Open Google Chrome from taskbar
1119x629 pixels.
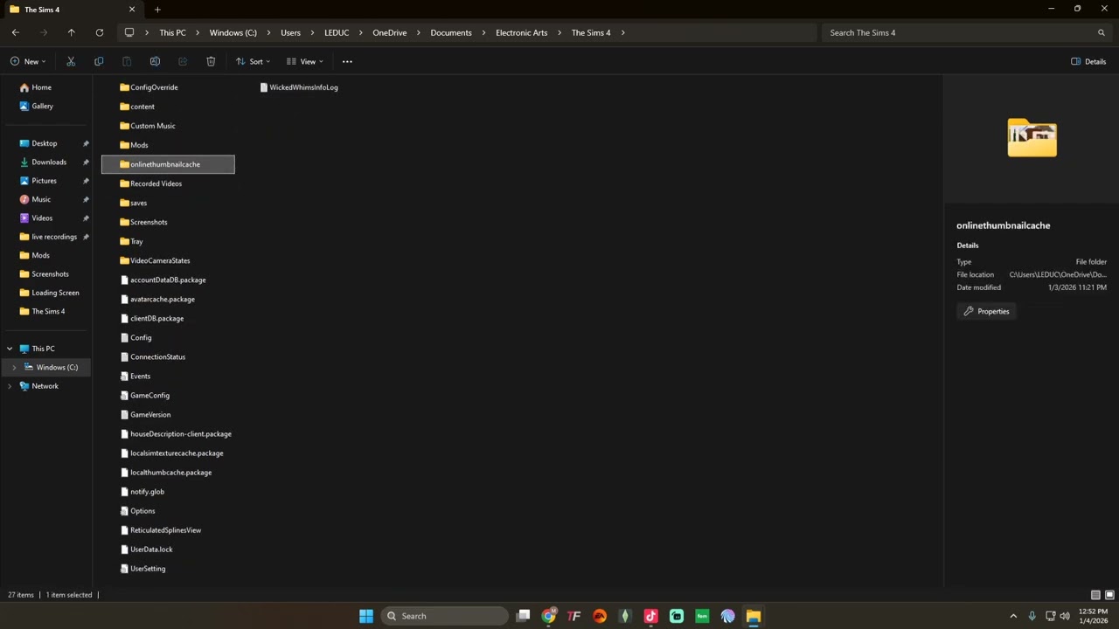pyautogui.click(x=548, y=616)
